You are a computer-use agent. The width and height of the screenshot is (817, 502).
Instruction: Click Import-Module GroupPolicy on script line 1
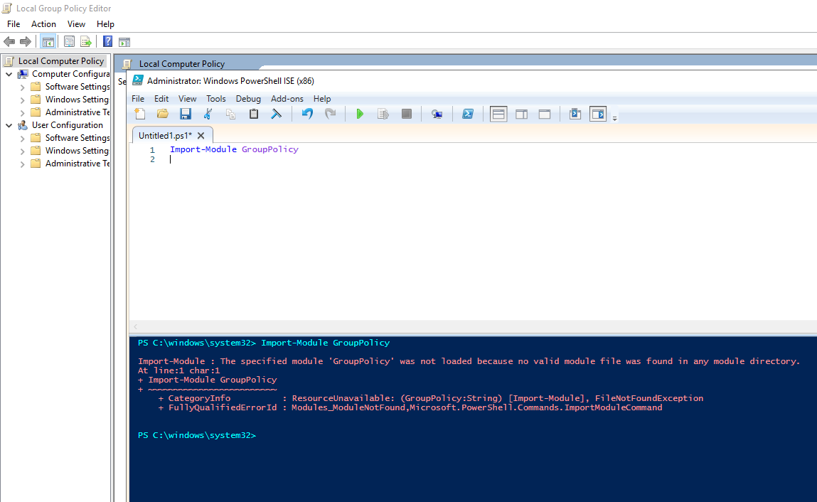click(x=234, y=149)
